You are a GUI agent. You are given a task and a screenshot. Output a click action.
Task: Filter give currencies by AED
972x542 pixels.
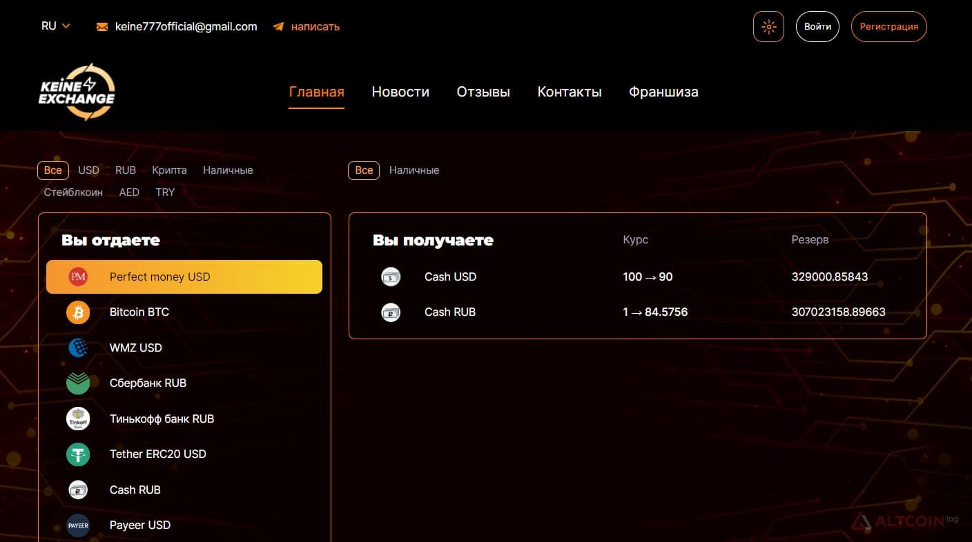[129, 192]
